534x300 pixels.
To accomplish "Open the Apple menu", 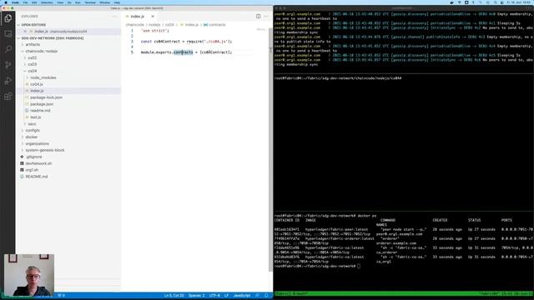I will pyautogui.click(x=6, y=2).
